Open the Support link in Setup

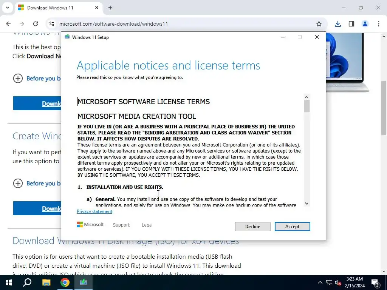pyautogui.click(x=121, y=225)
